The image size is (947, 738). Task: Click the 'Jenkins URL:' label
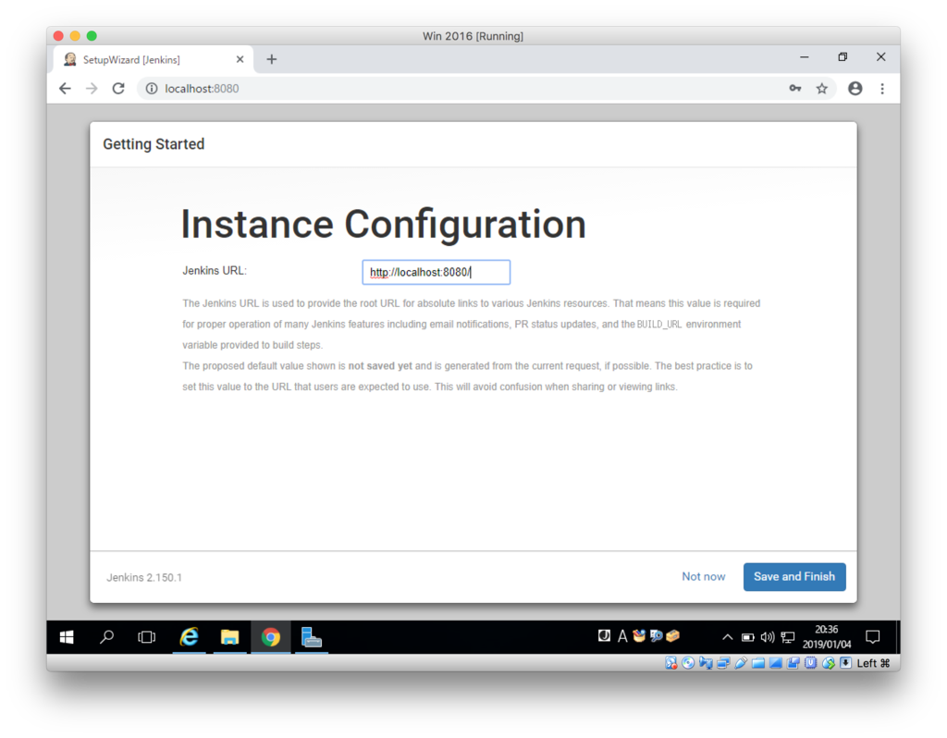coord(215,271)
